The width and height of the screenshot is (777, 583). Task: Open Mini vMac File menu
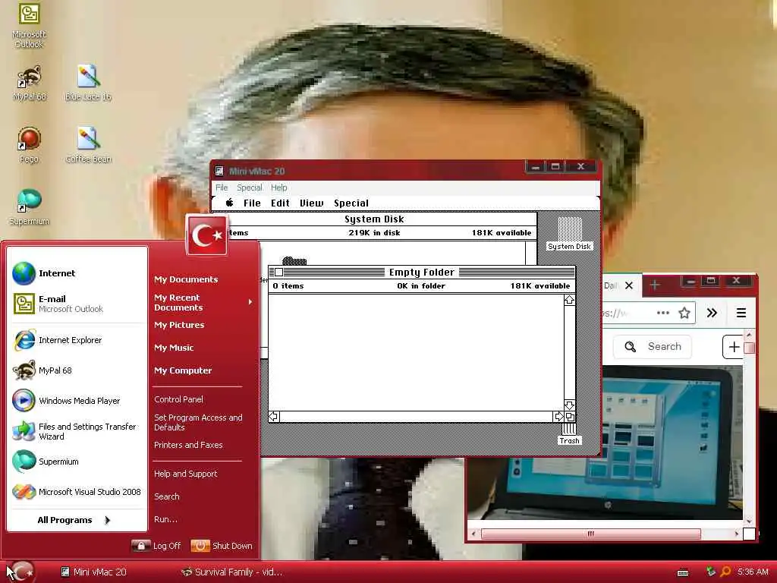222,188
